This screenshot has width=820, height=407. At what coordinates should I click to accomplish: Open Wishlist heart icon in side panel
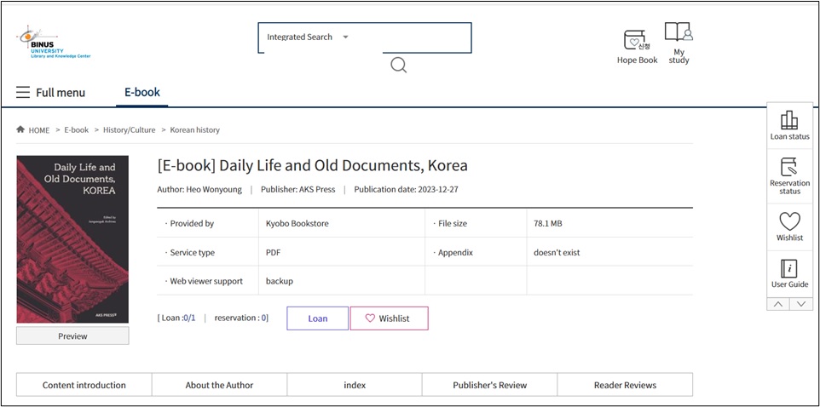tap(789, 226)
